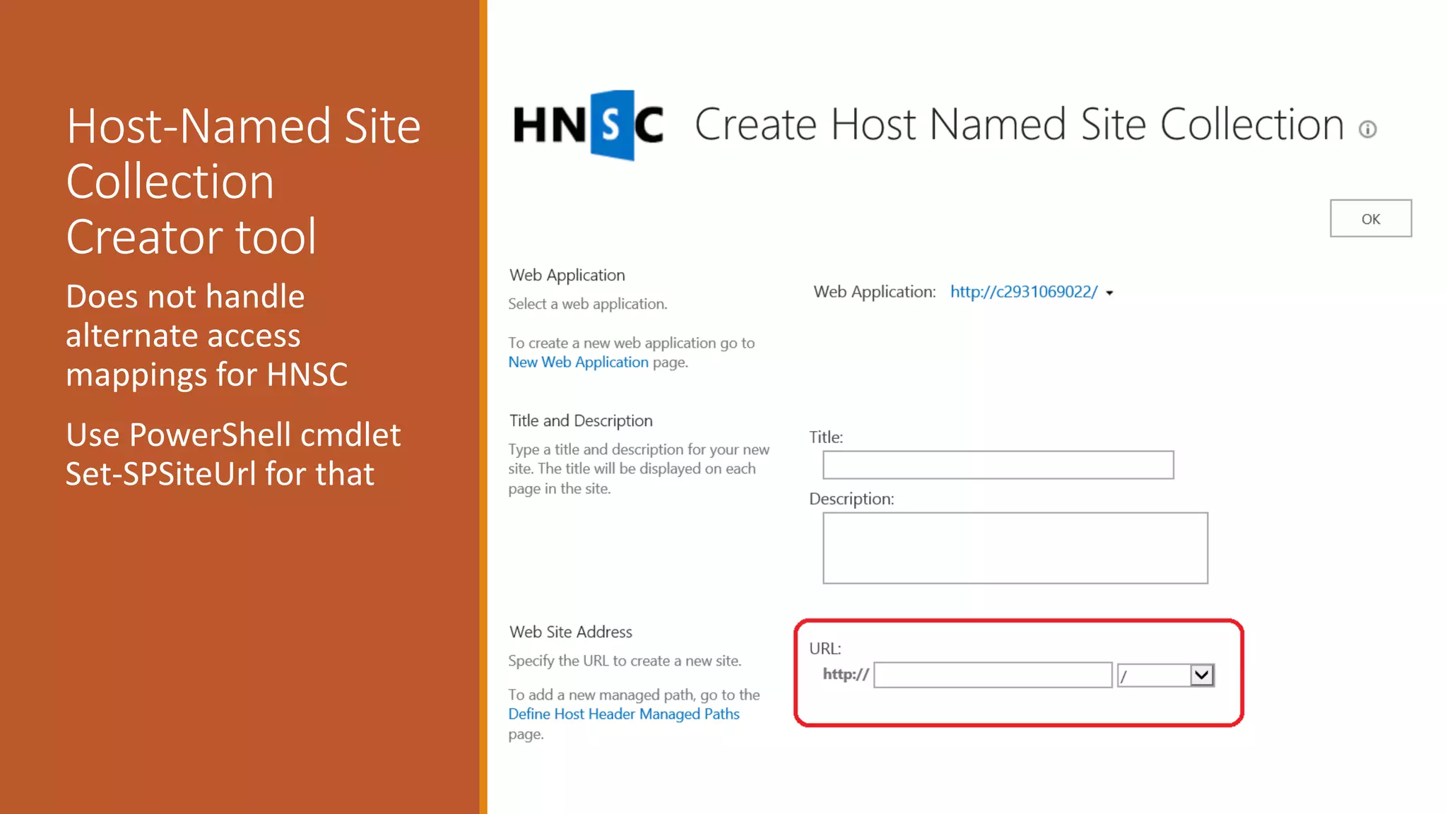Image resolution: width=1447 pixels, height=814 pixels.
Task: Open the New Web Application link
Action: click(578, 362)
